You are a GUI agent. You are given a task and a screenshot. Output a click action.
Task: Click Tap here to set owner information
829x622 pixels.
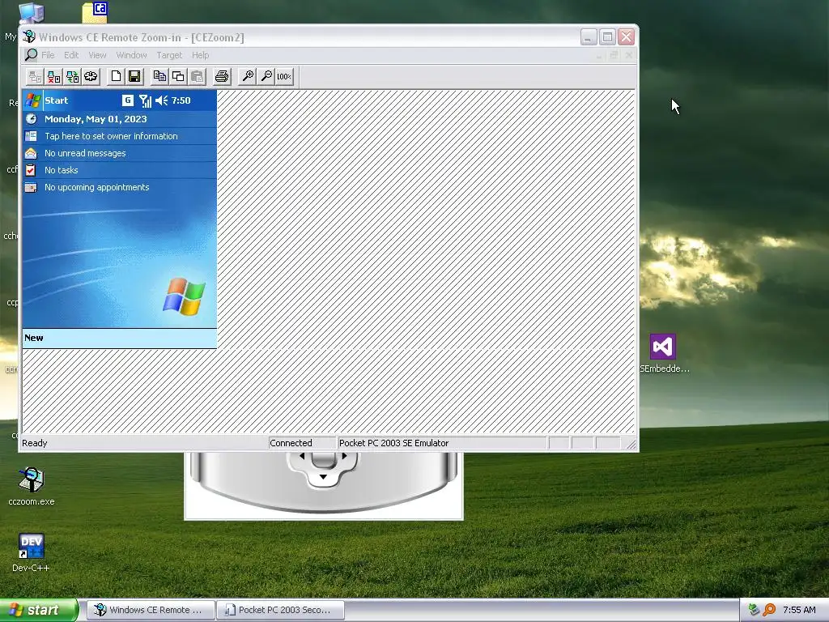(120, 136)
